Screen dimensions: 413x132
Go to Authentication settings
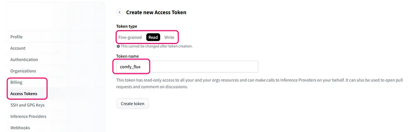[x=24, y=59]
